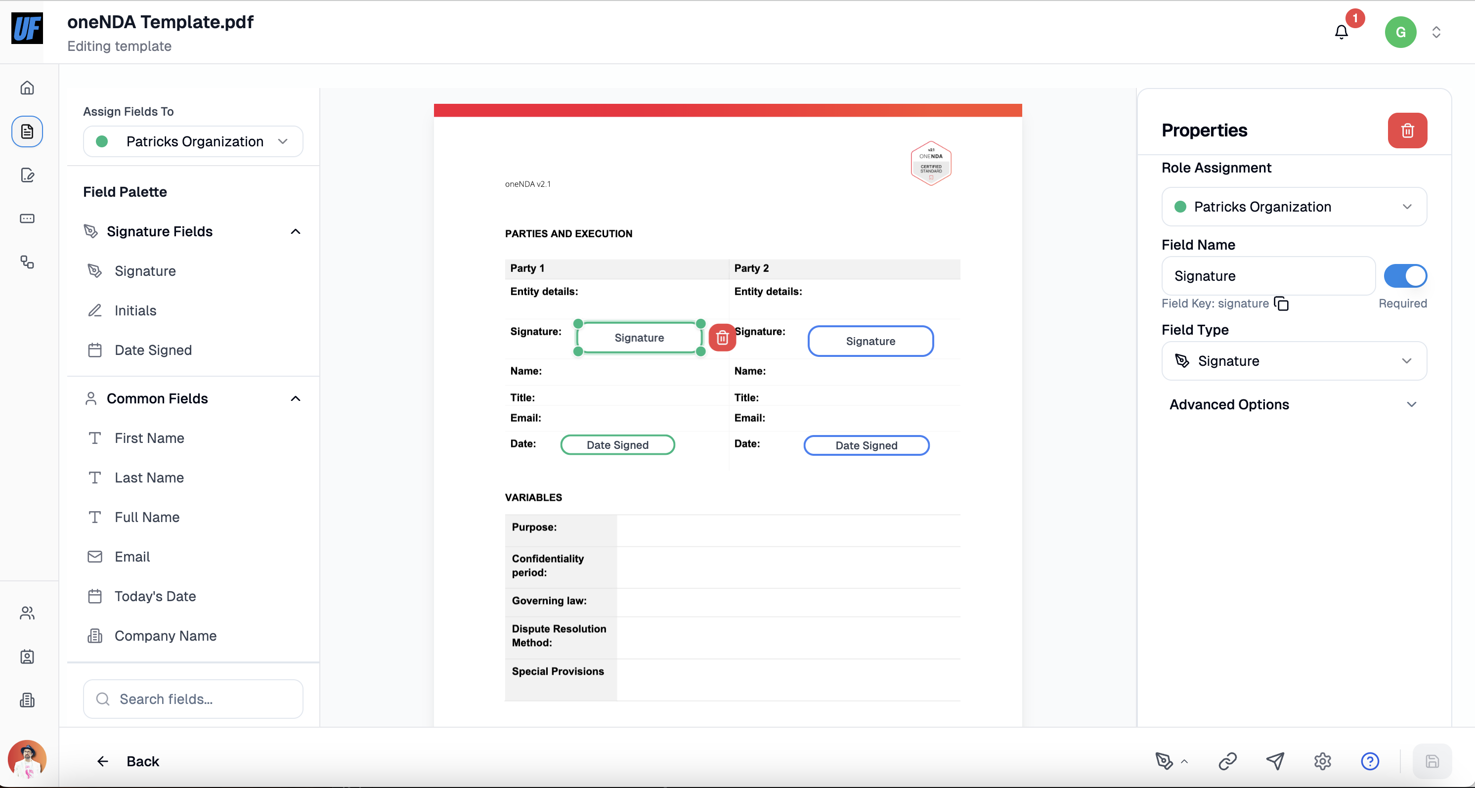Click the UF logo in top left
Screen dimensions: 1475x788
[x=27, y=28]
